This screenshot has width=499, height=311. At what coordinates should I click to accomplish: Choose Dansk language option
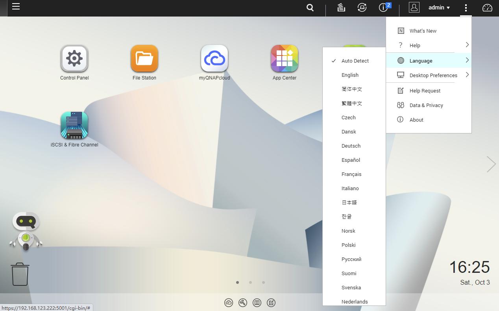point(354,131)
